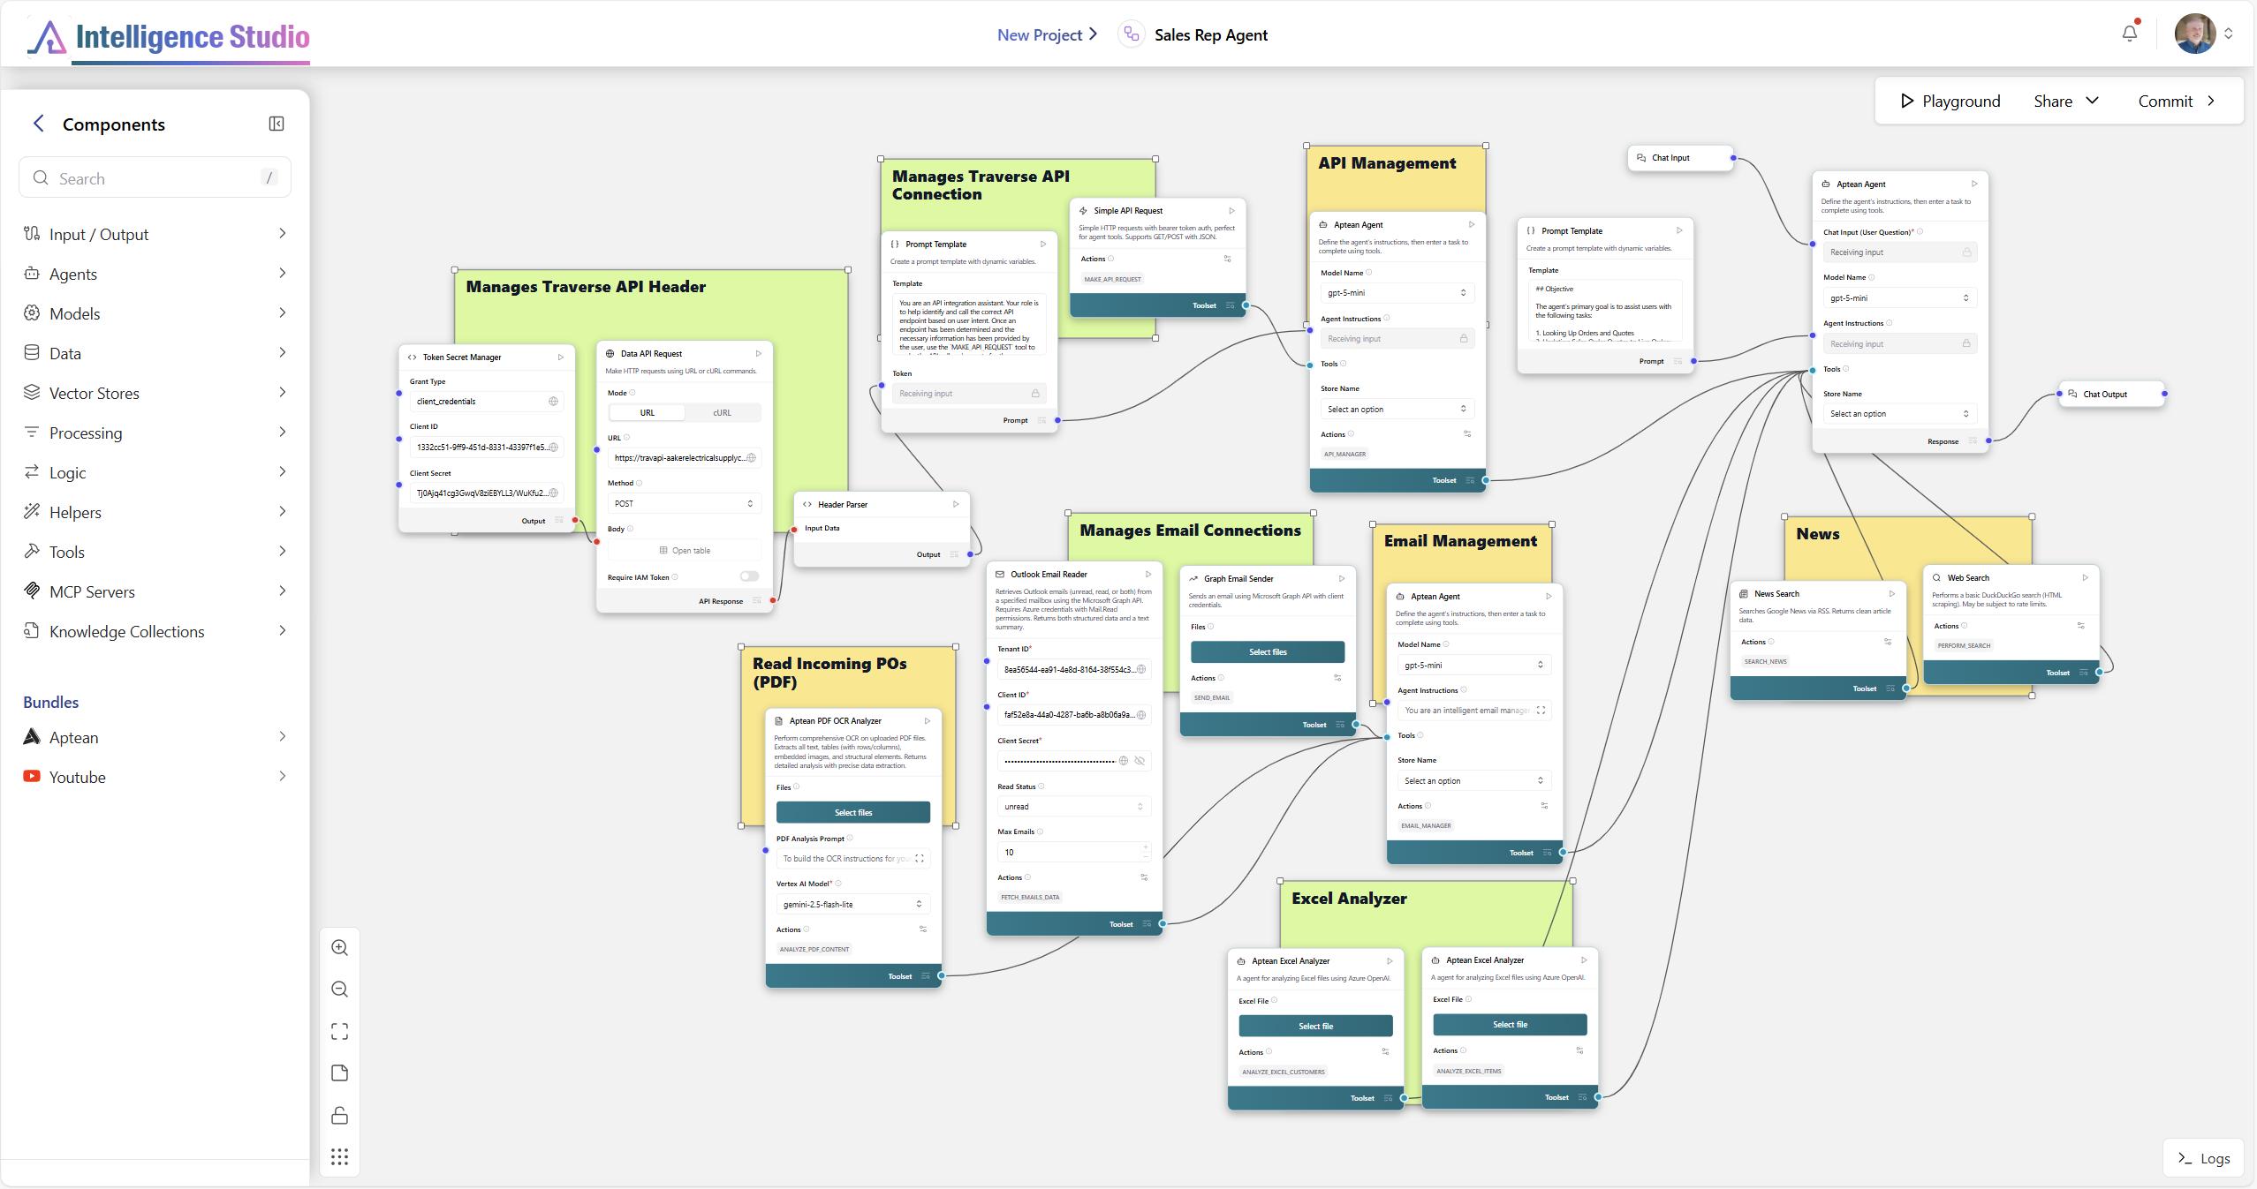Open the Playground
Image resolution: width=2257 pixels, height=1189 pixels.
point(1950,101)
